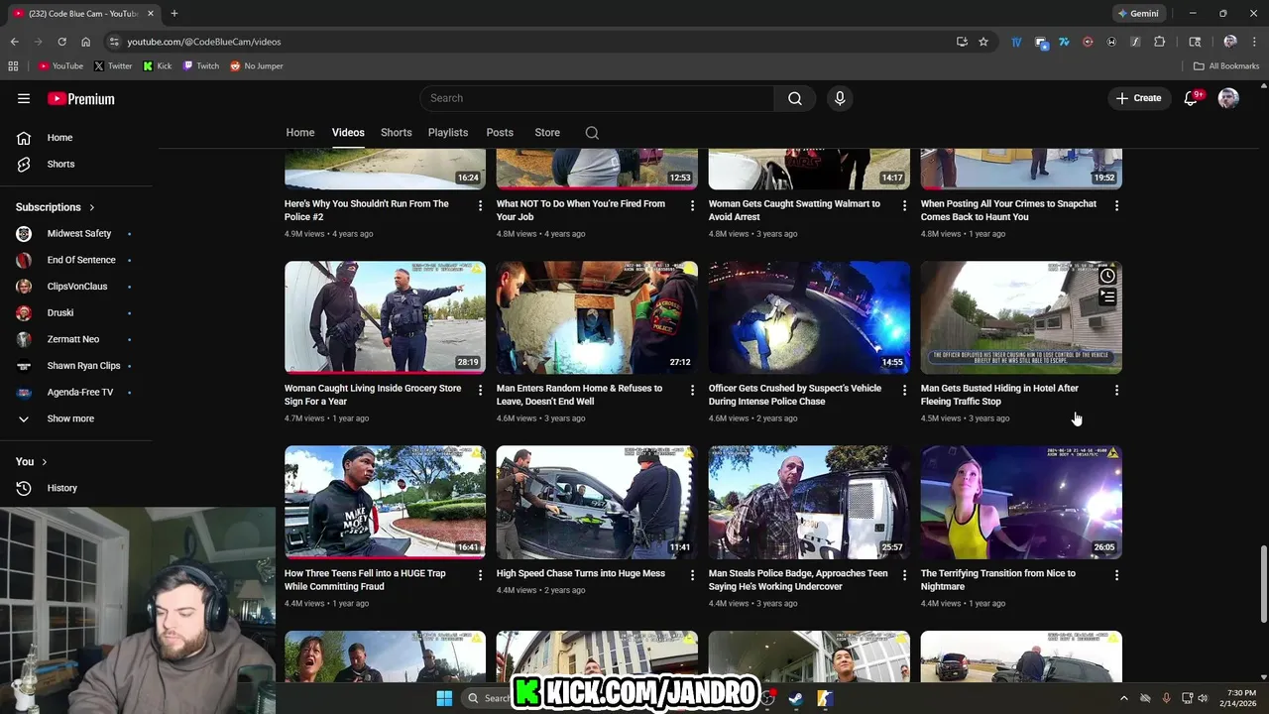
Task: Open options for 'High Speed Chase Turns into Huge Mess'
Action: point(693,575)
